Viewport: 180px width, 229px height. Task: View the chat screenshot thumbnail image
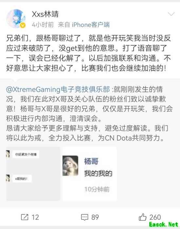33,174
